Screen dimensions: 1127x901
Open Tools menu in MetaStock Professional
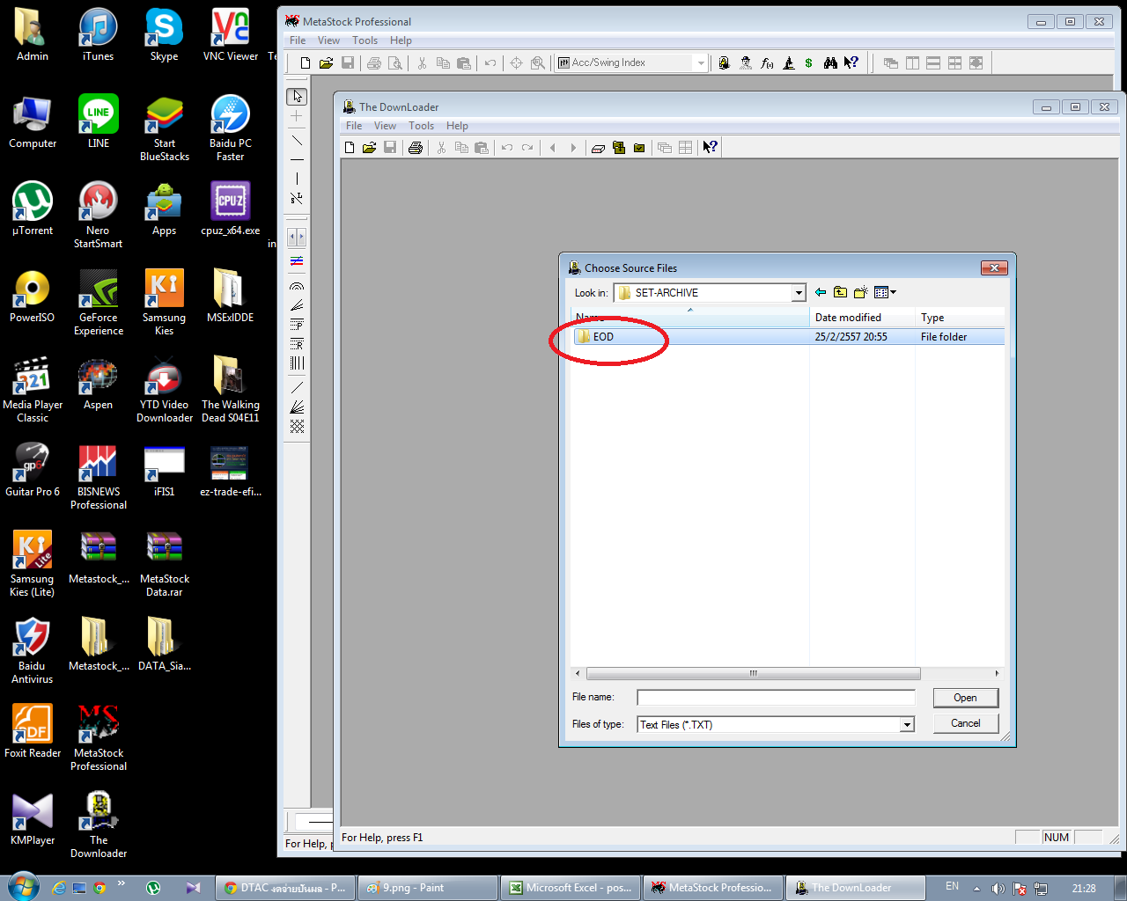click(x=365, y=40)
